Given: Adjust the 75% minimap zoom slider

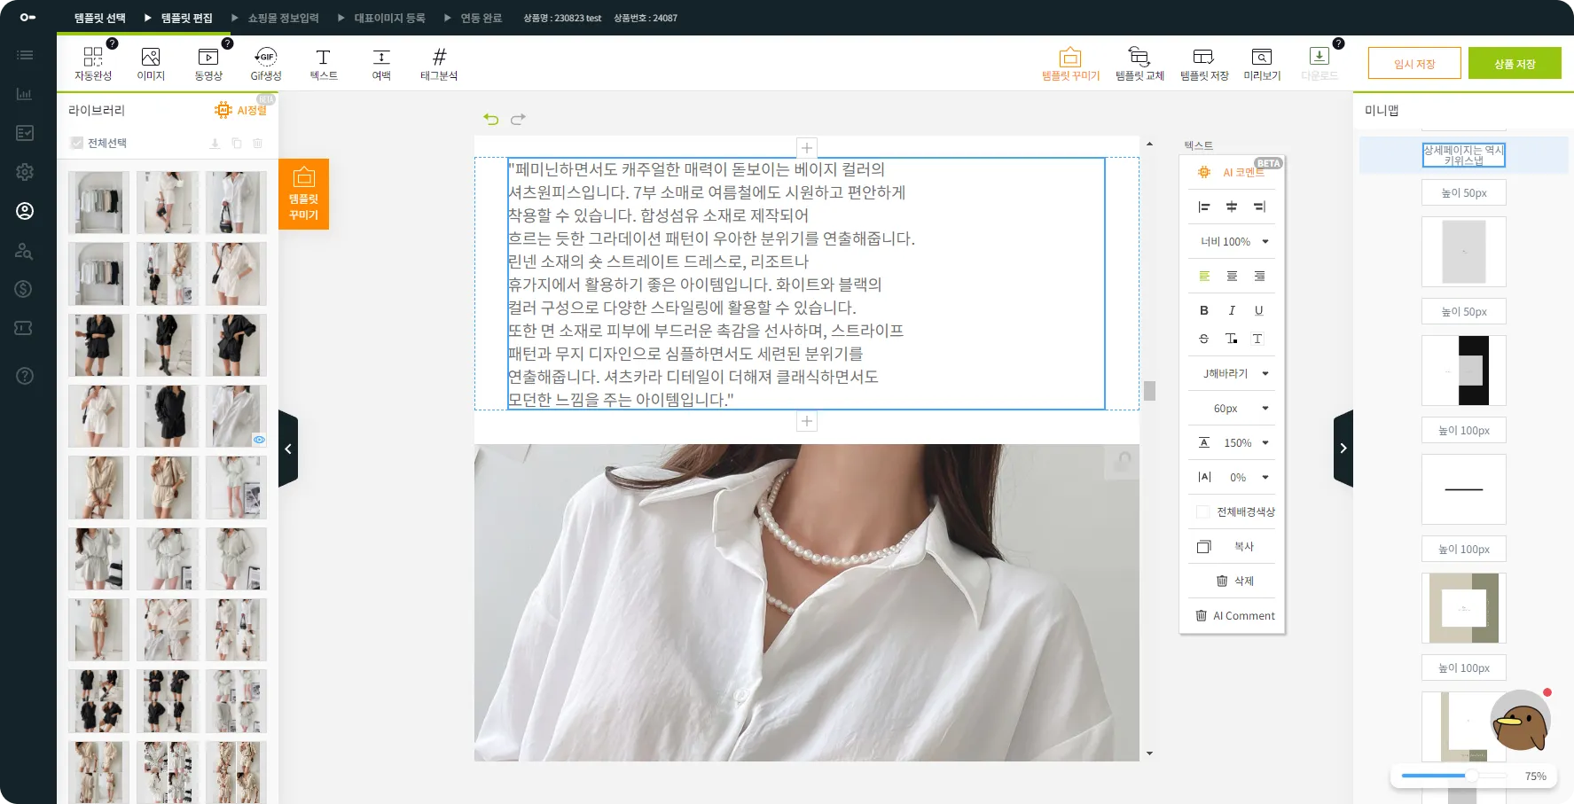Looking at the screenshot, I should click(1471, 776).
